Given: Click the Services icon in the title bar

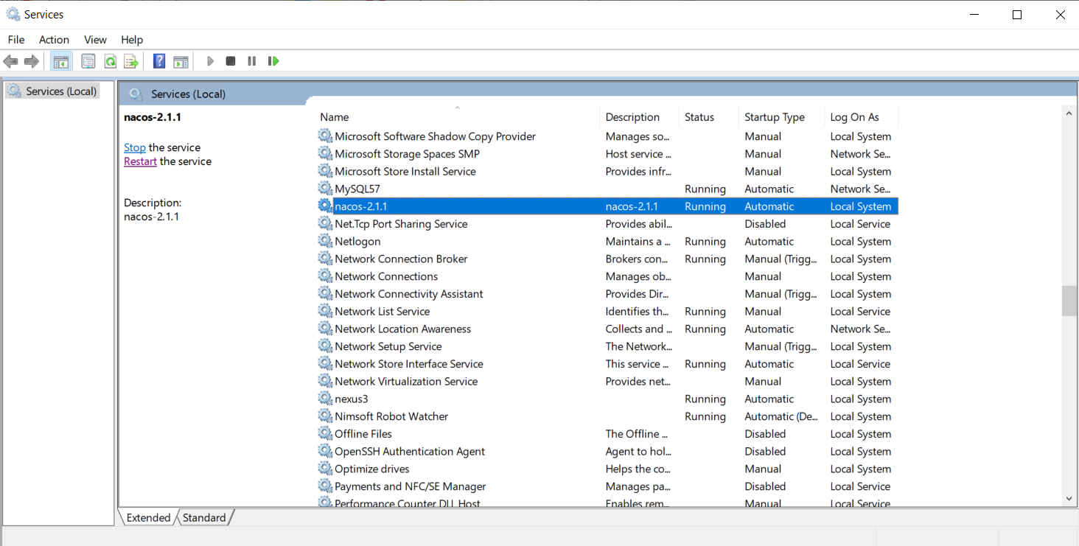Looking at the screenshot, I should (x=13, y=14).
